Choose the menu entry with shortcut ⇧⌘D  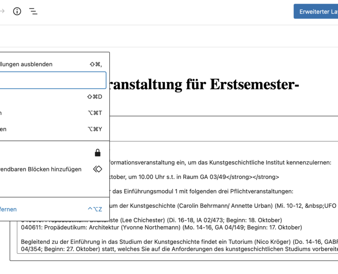(x=52, y=97)
